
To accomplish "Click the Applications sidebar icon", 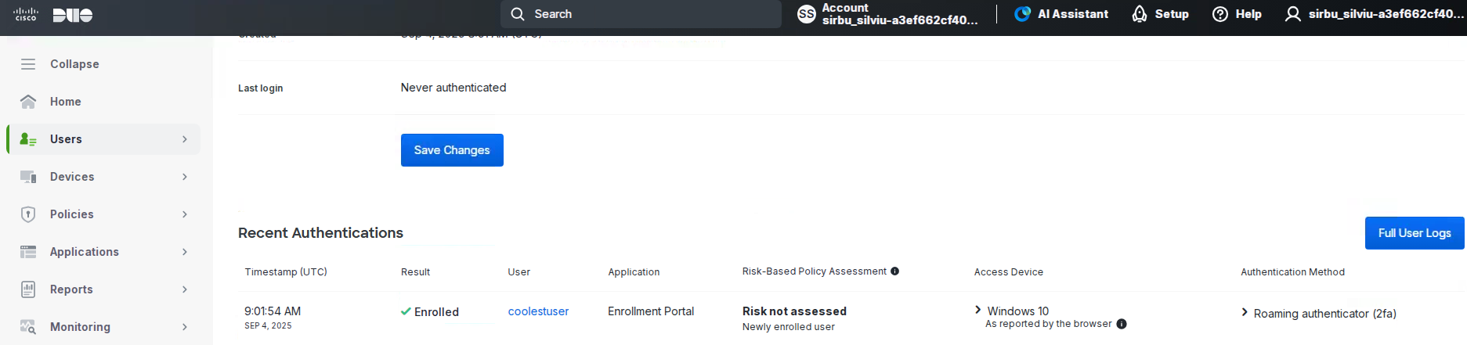I will pos(28,252).
